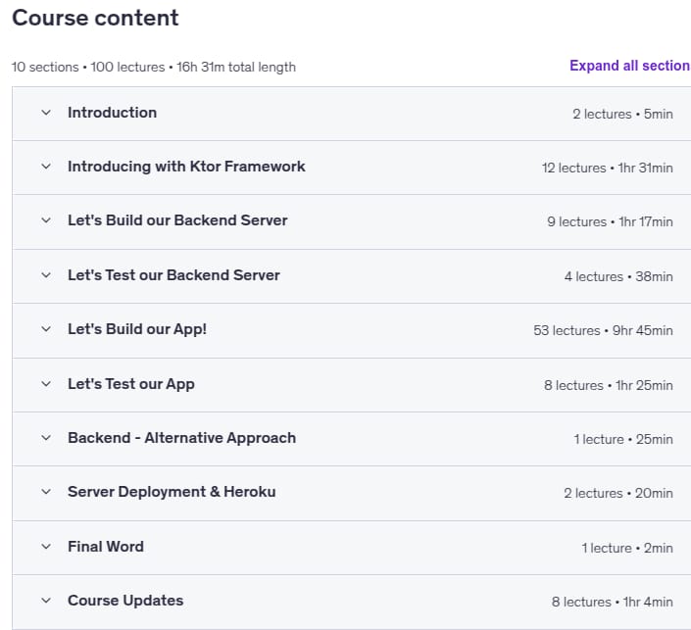Click the '1 lecture • 25min' text
691x630 pixels.
coord(623,439)
